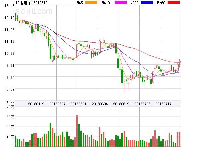Click the 9.61 price axis label
This screenshot has height=147, width=200.
point(10,65)
